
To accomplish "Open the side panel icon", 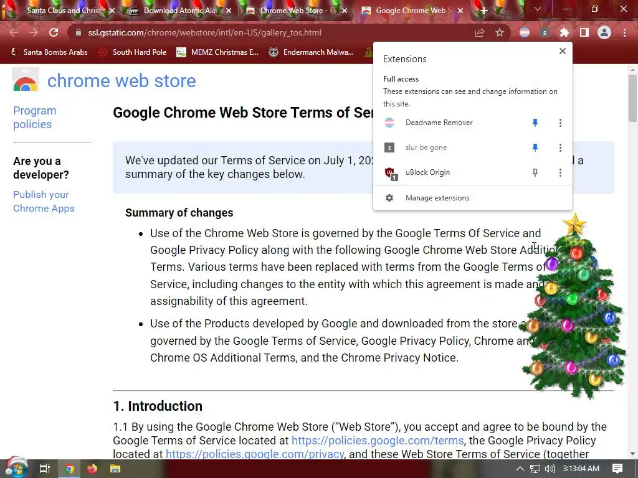I will [584, 32].
